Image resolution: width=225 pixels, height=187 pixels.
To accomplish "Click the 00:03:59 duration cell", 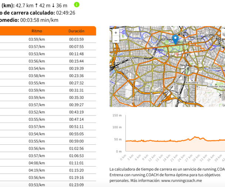I will (x=76, y=40).
